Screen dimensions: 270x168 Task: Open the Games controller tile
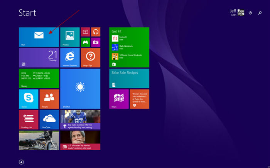point(85,42)
